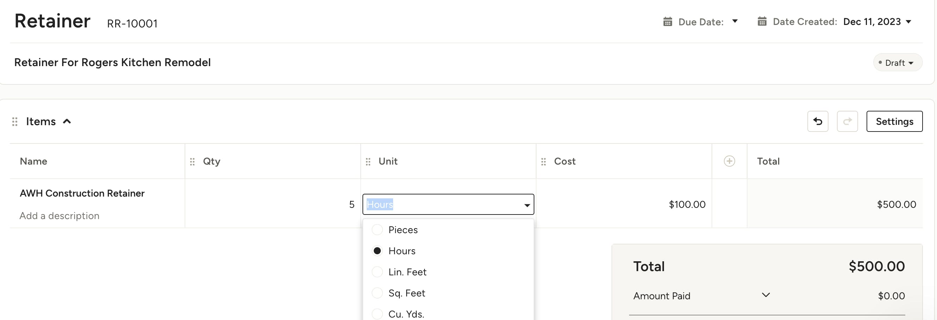This screenshot has height=320, width=937.
Task: Choose the Hours radio option
Action: [x=377, y=251]
